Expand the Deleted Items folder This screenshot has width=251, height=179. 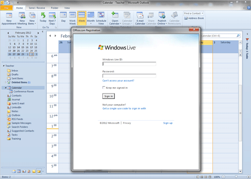pyautogui.click(x=5, y=83)
